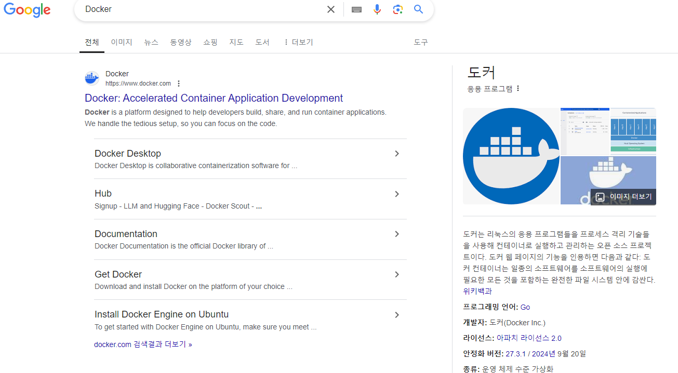Open the 아파치 라이선스 2.0 link
This screenshot has width=678, height=373.
(x=529, y=338)
